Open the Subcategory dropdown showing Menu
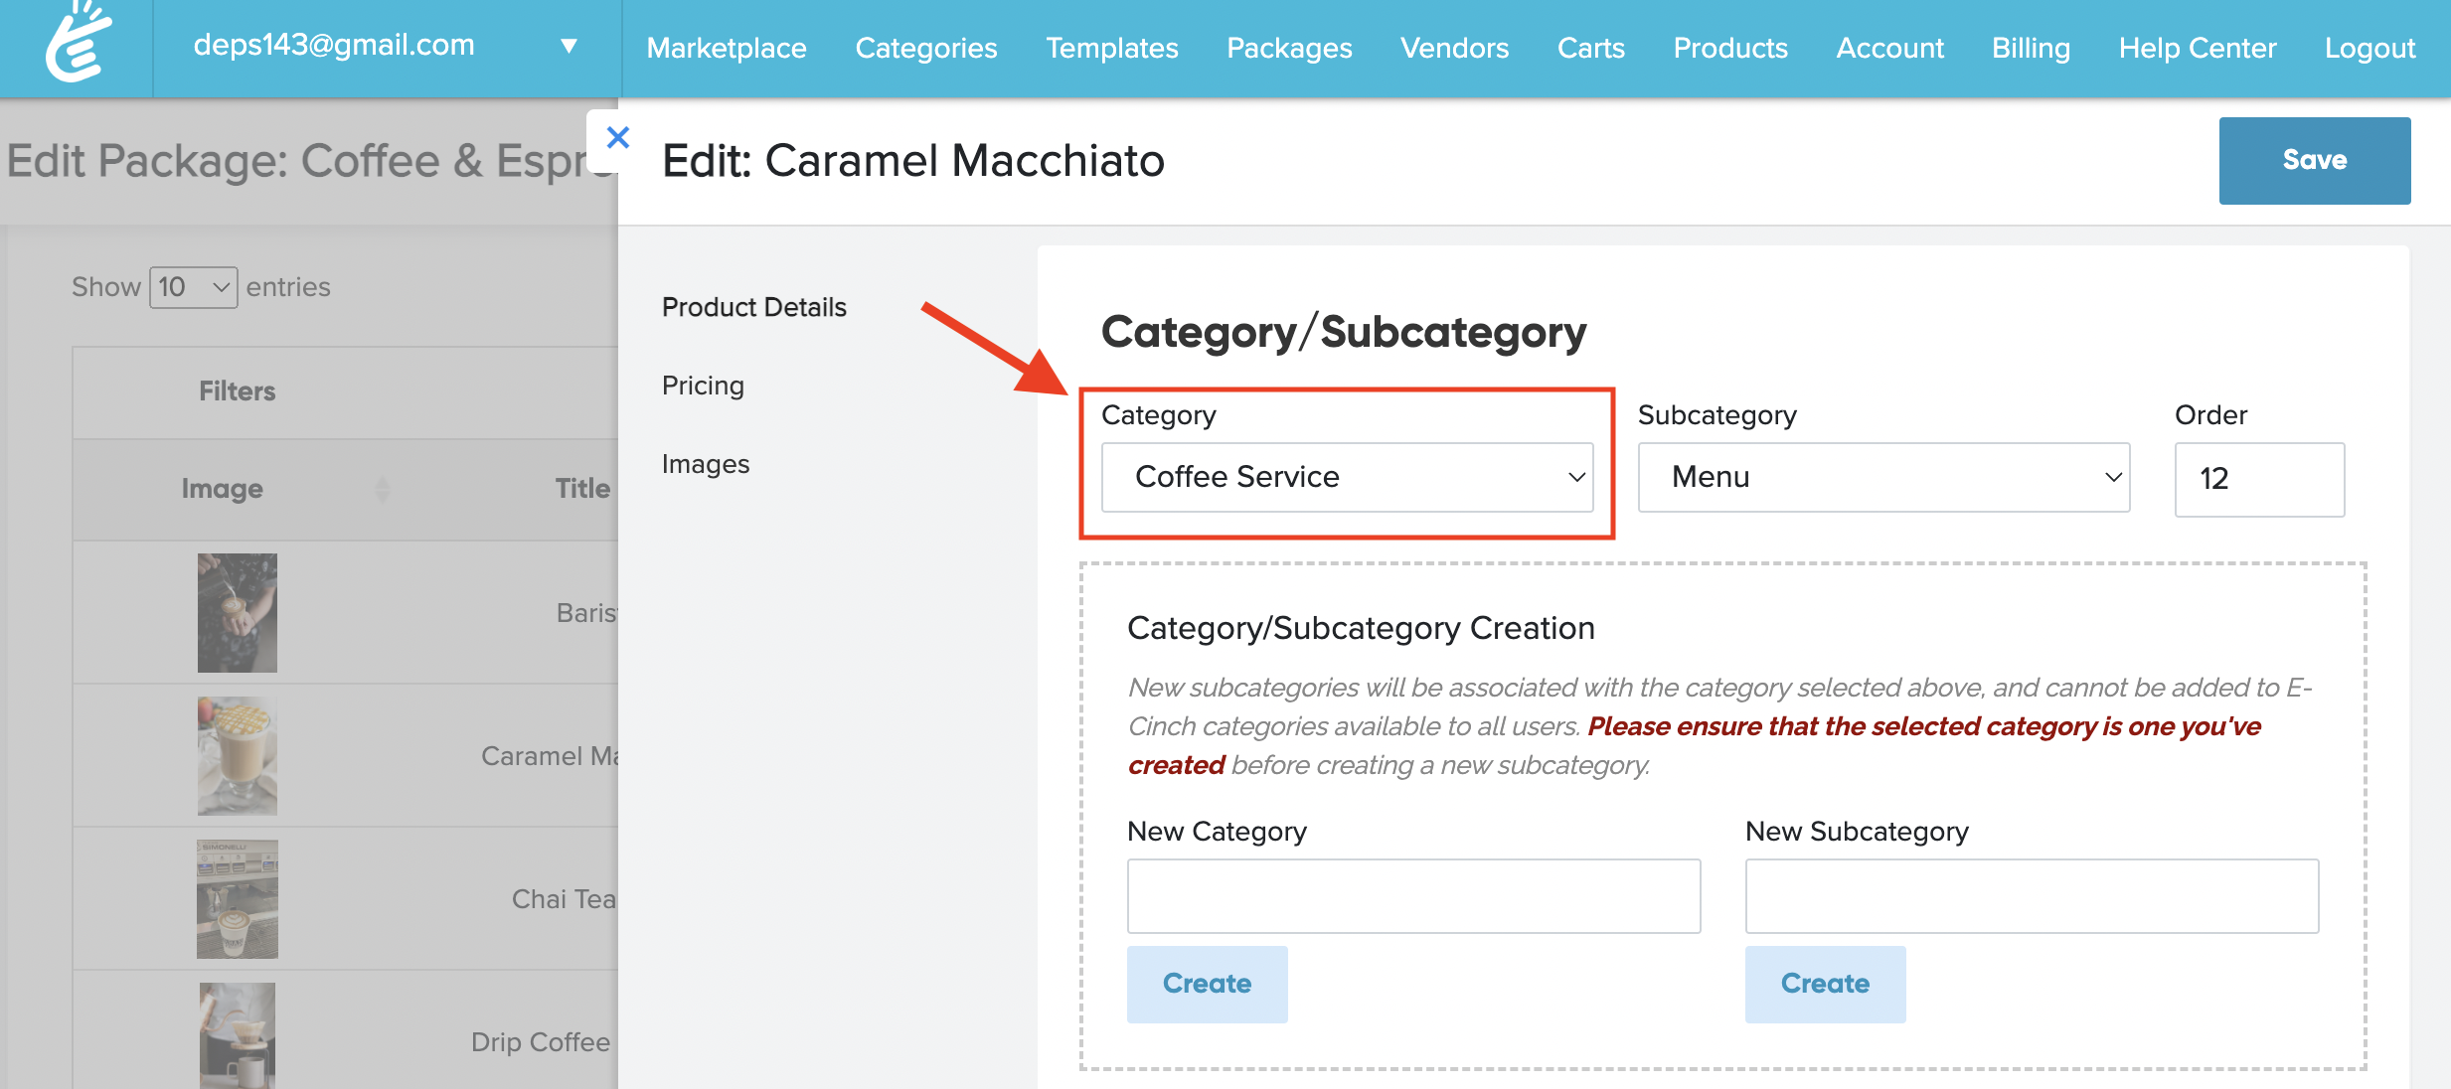Screen dimensions: 2451x1089 (1882, 477)
